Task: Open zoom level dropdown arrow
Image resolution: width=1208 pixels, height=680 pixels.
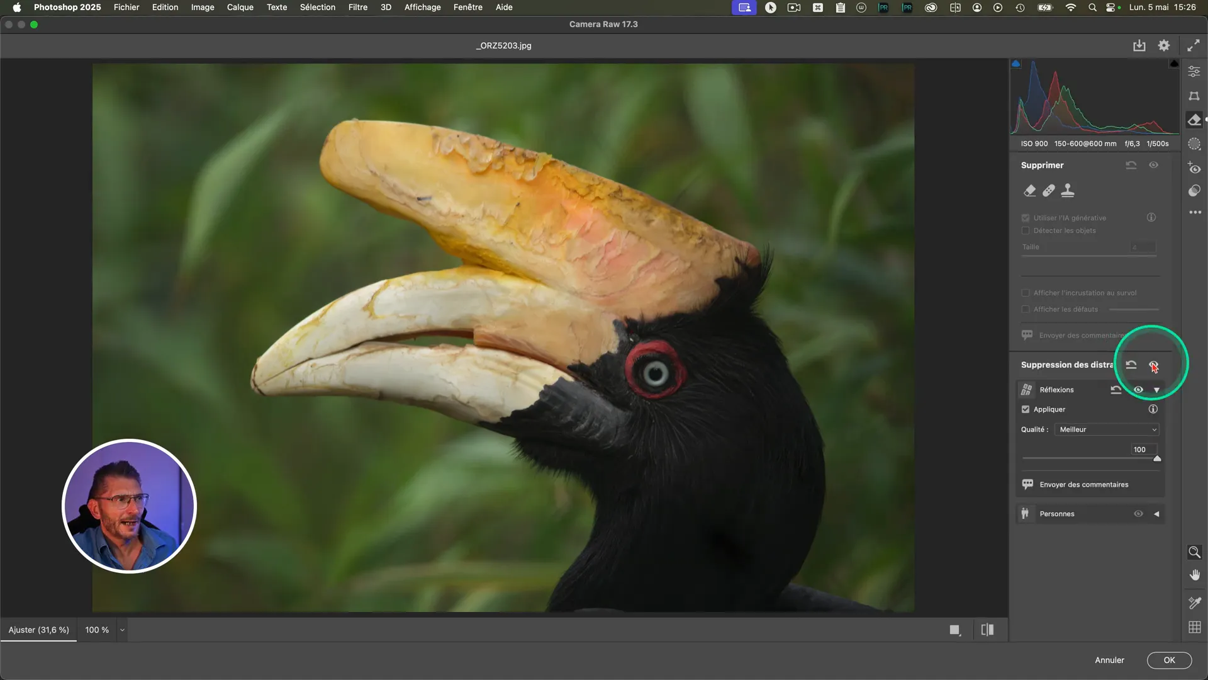Action: click(x=122, y=630)
